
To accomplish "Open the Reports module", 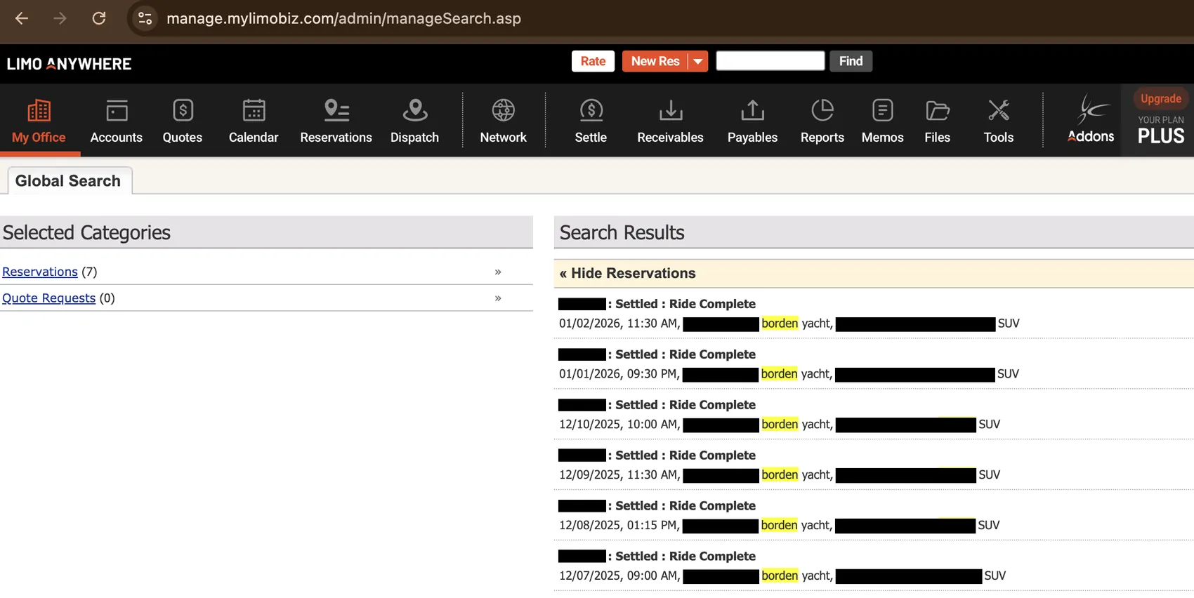I will (822, 121).
